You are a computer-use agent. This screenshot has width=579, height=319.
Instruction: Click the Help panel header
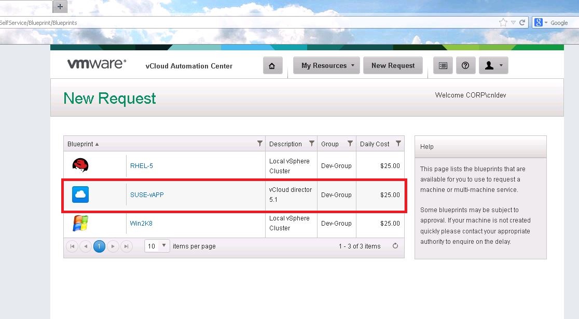click(x=480, y=147)
